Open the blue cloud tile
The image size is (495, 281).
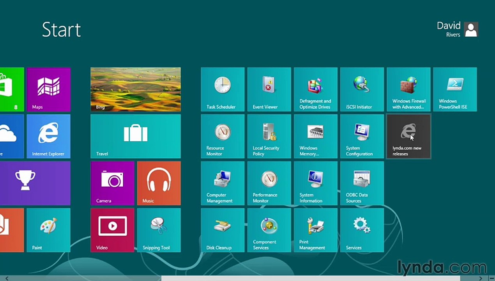pos(12,136)
